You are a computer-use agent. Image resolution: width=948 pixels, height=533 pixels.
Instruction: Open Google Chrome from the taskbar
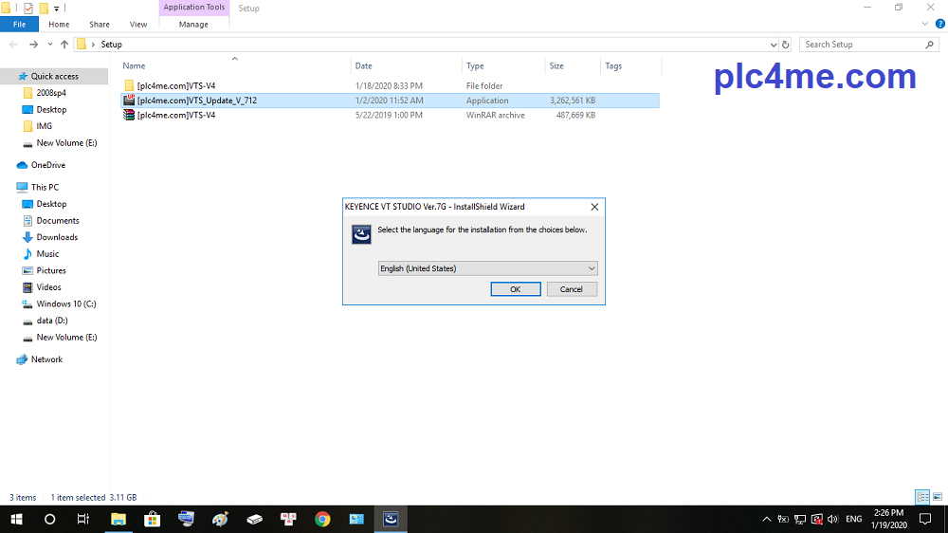(322, 519)
